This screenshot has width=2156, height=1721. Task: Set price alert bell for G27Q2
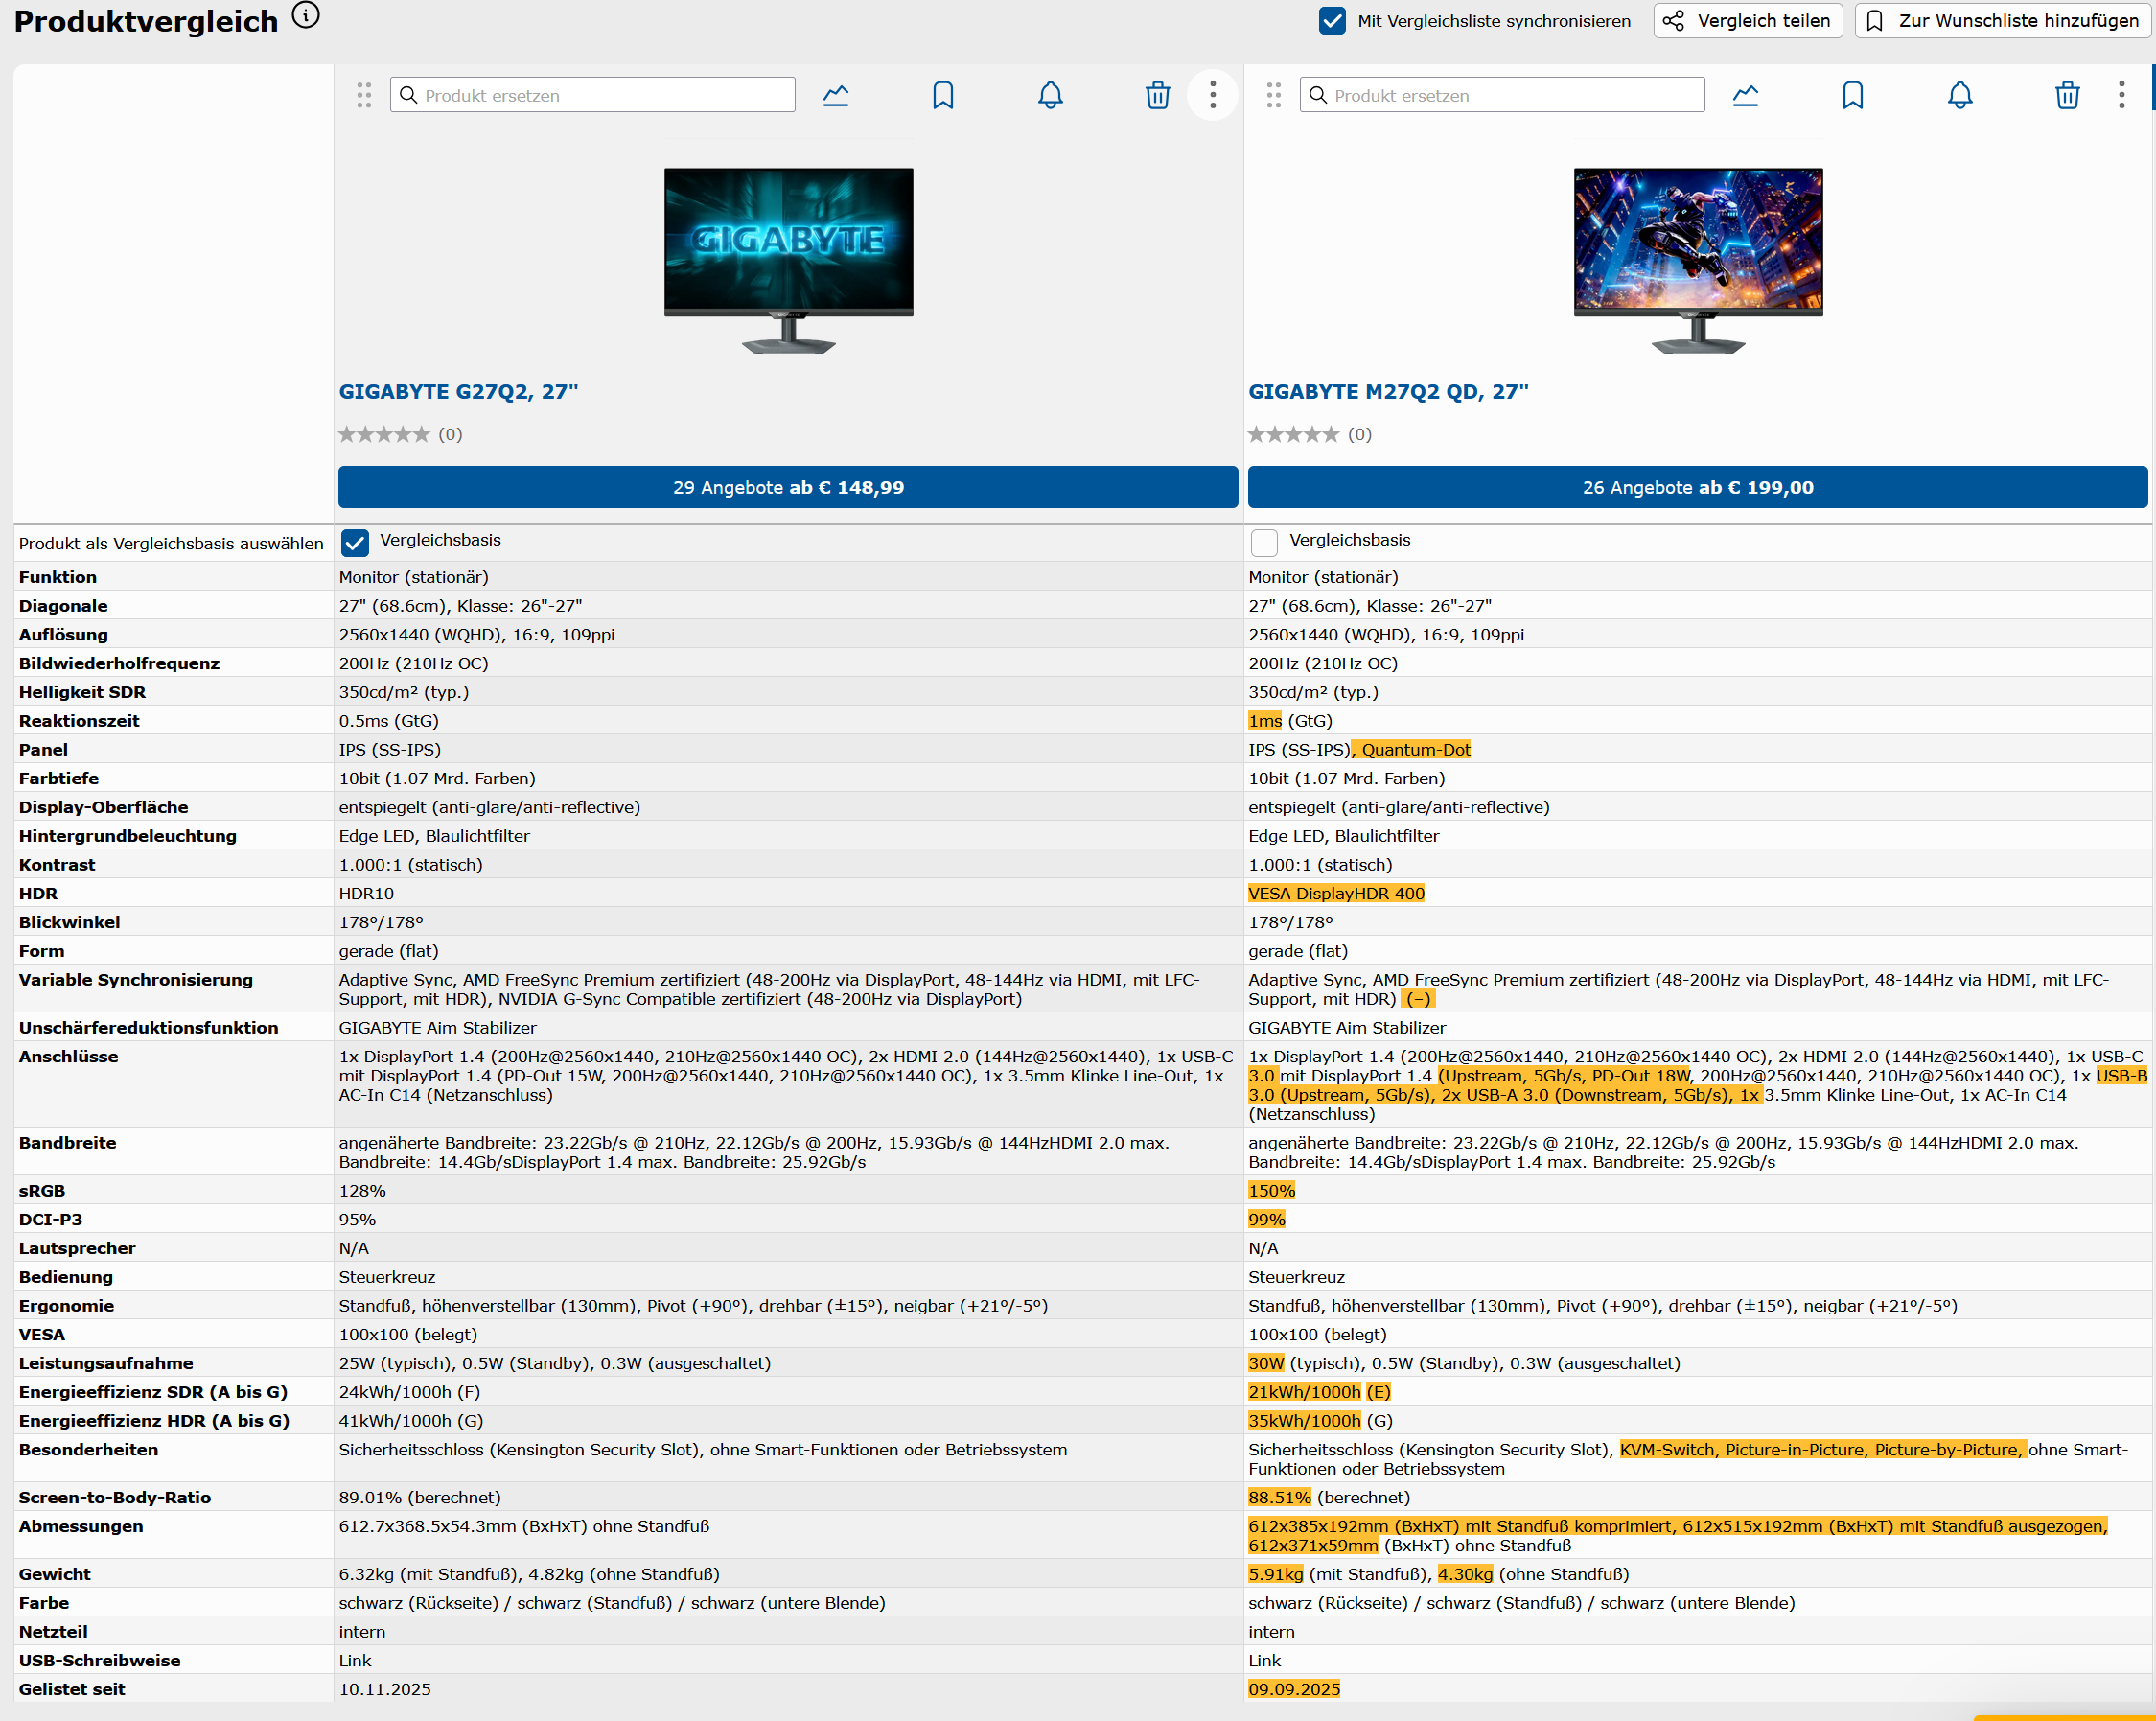1050,96
